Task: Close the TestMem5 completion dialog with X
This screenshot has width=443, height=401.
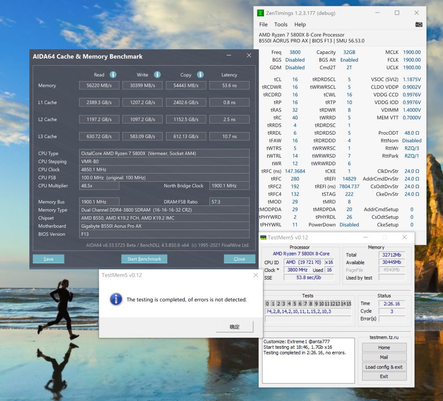Action: tap(256, 275)
